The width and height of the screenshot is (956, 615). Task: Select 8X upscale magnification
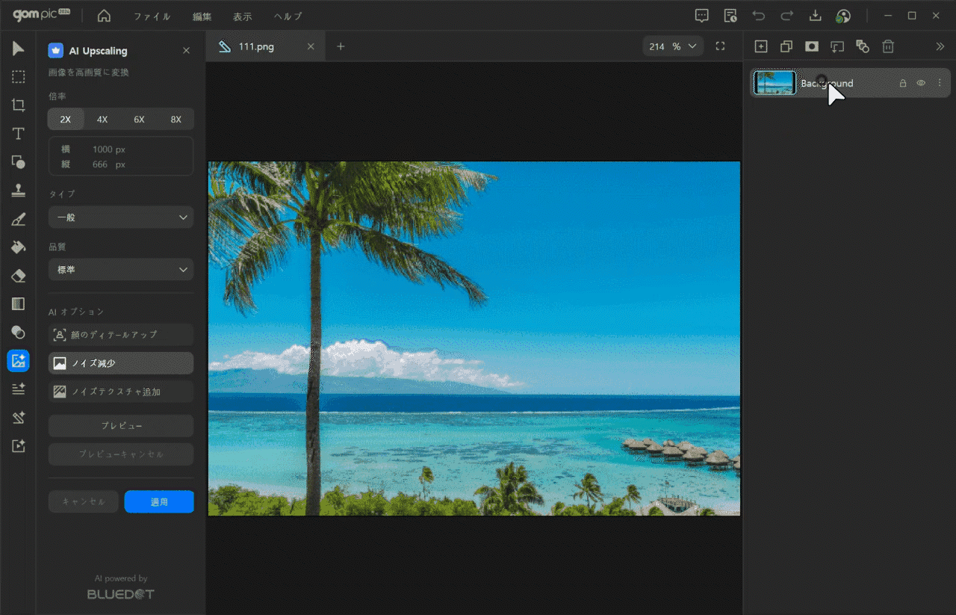point(176,120)
